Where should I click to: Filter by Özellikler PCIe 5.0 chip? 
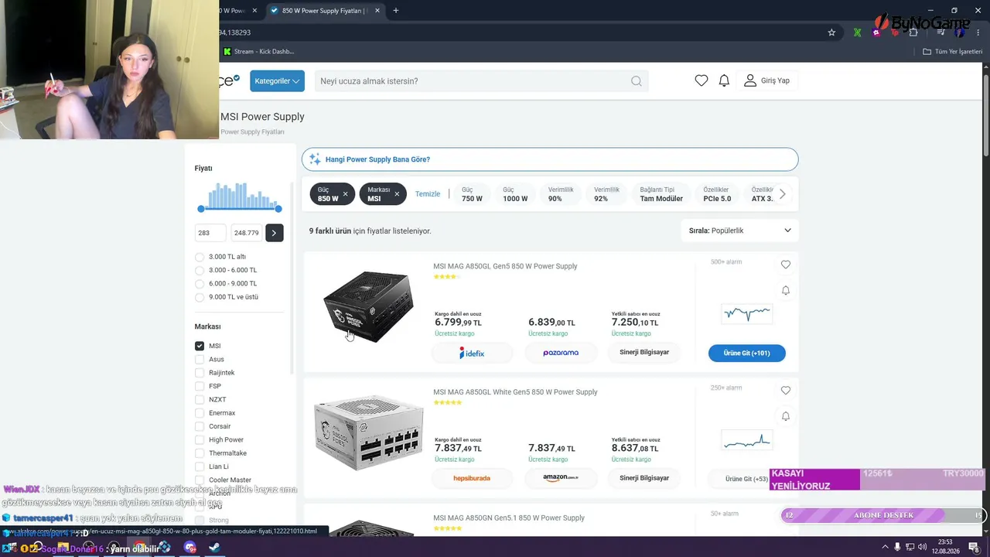(x=717, y=194)
